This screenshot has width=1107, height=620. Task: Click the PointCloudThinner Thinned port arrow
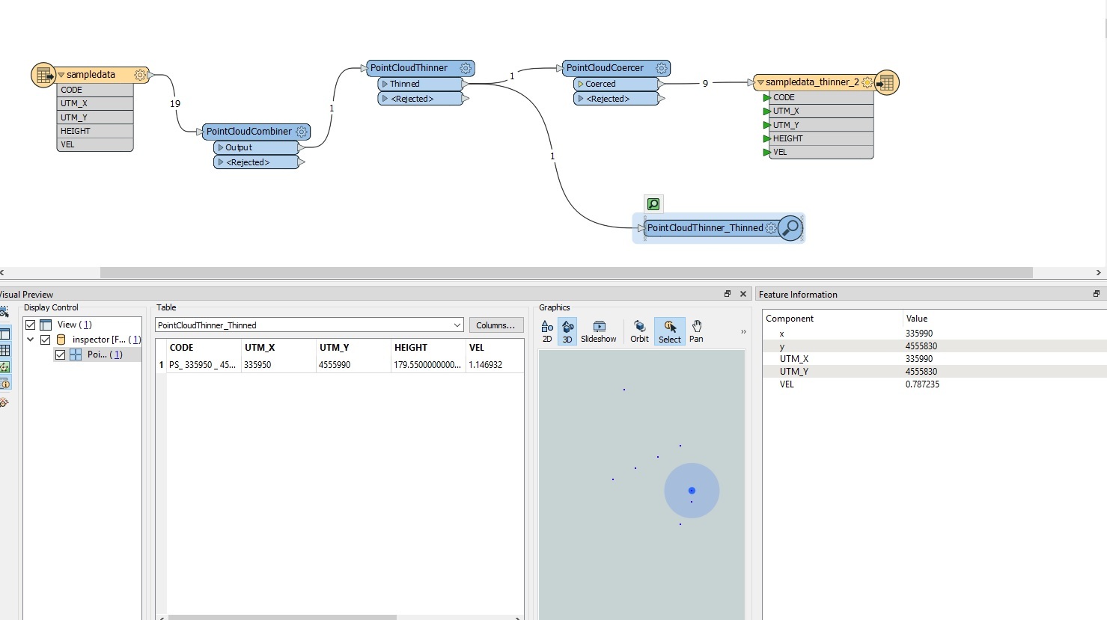pos(385,84)
